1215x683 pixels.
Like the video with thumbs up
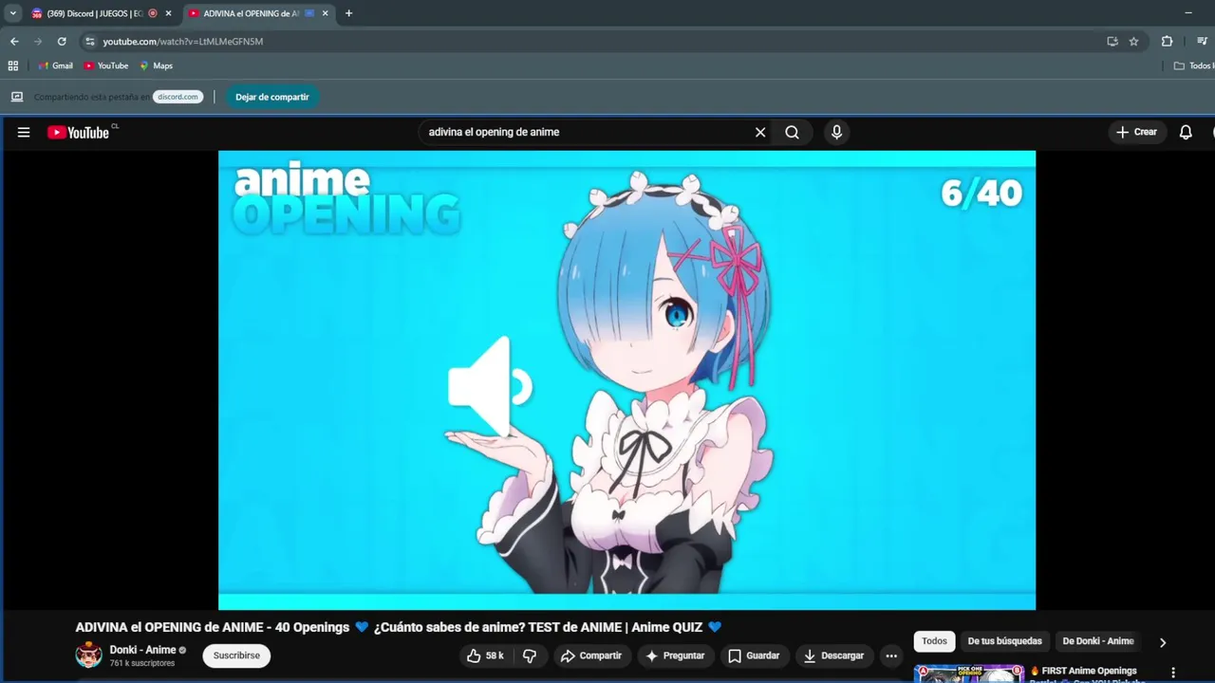pyautogui.click(x=485, y=655)
